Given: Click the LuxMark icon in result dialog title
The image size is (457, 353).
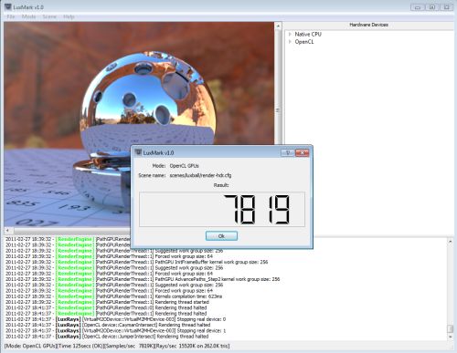Looking at the screenshot, I should [x=138, y=152].
